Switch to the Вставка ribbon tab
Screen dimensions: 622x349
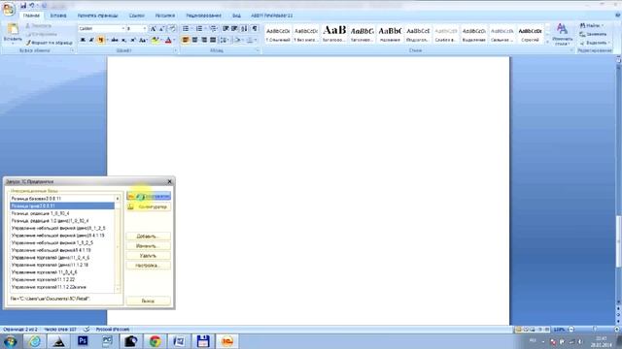(58, 16)
